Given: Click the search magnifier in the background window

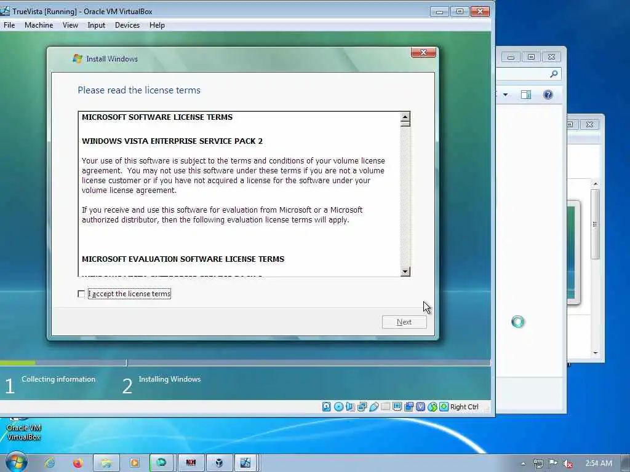Looking at the screenshot, I should coord(554,74).
